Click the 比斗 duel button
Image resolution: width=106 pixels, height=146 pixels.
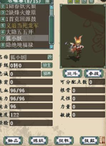click(72, 74)
